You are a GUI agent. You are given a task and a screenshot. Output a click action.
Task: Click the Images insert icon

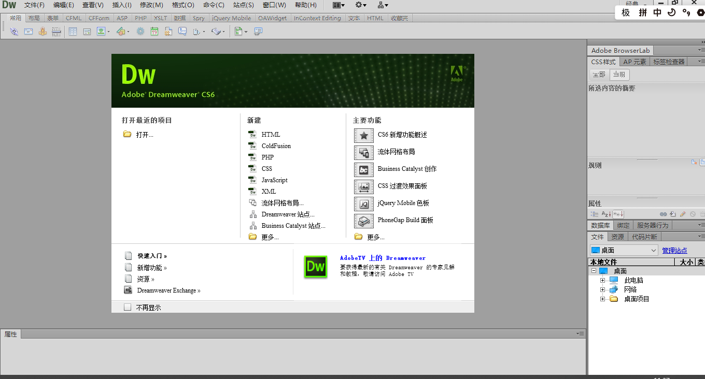101,31
